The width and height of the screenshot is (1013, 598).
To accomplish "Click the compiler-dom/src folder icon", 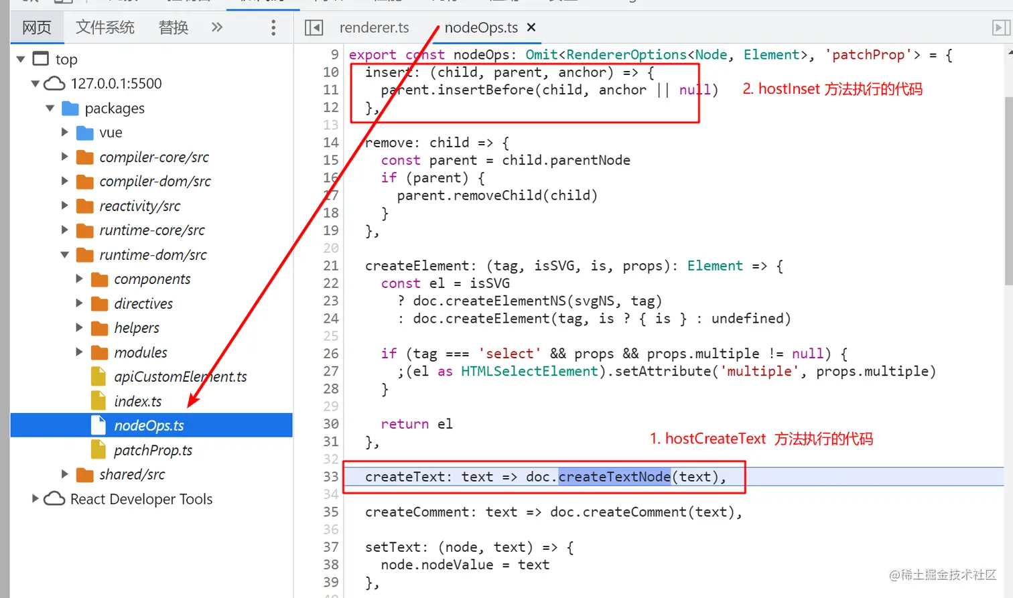I will pyautogui.click(x=85, y=181).
